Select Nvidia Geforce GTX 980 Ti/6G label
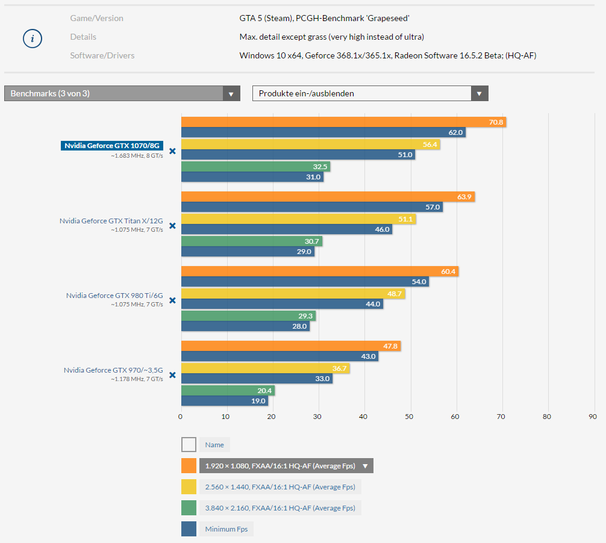This screenshot has height=543, width=606. (114, 296)
